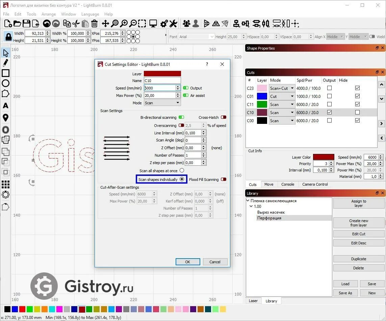Open Mode dropdown for layer C01

click(x=282, y=96)
